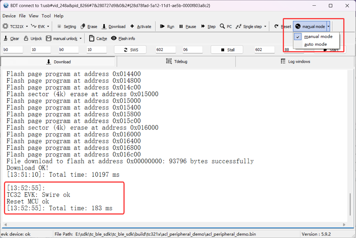356x238 pixels.
Task: Click the Setting gear icon
Action: [59, 26]
